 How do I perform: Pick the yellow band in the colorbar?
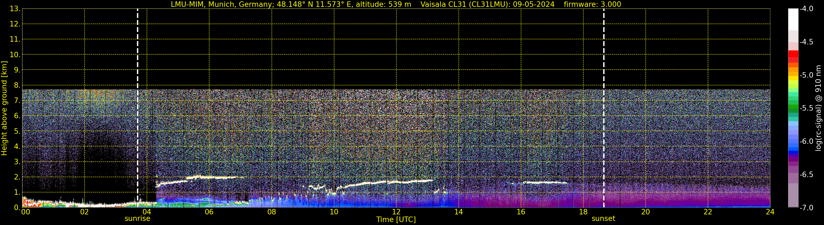[x=793, y=78]
